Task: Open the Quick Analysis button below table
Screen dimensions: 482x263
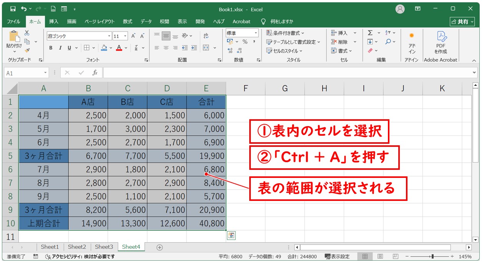Action: (x=231, y=236)
